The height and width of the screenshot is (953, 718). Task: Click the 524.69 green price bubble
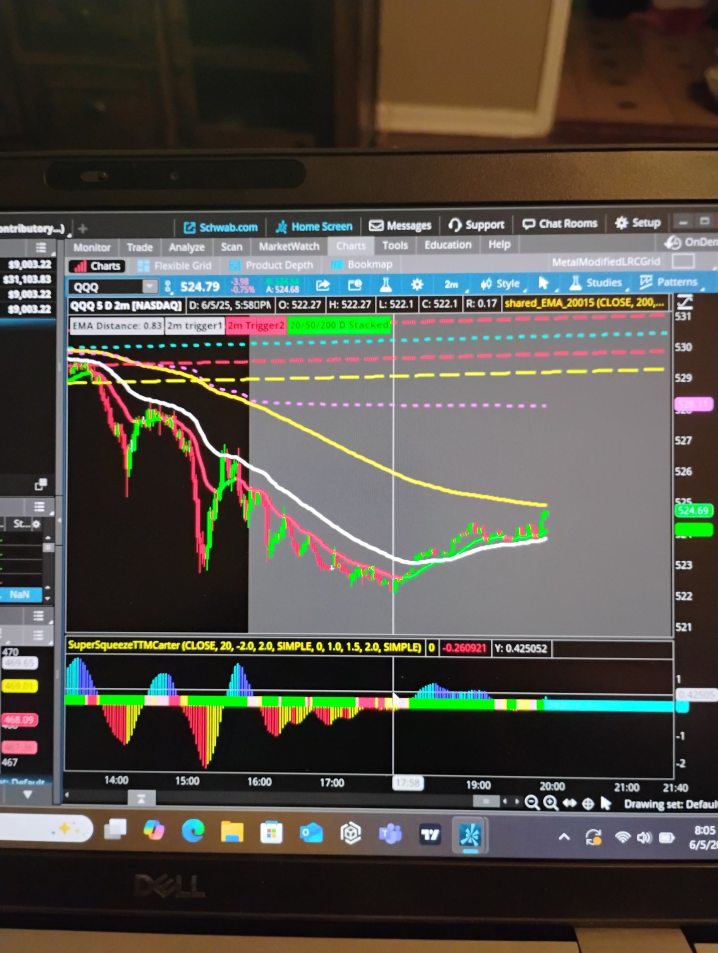click(x=694, y=511)
